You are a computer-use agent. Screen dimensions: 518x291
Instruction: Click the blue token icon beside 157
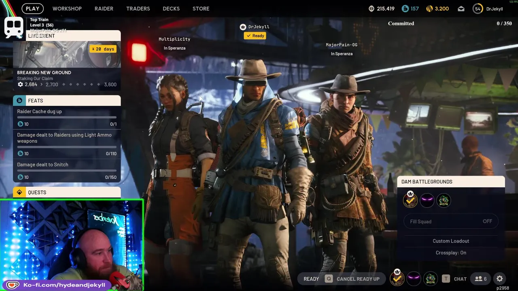click(405, 8)
